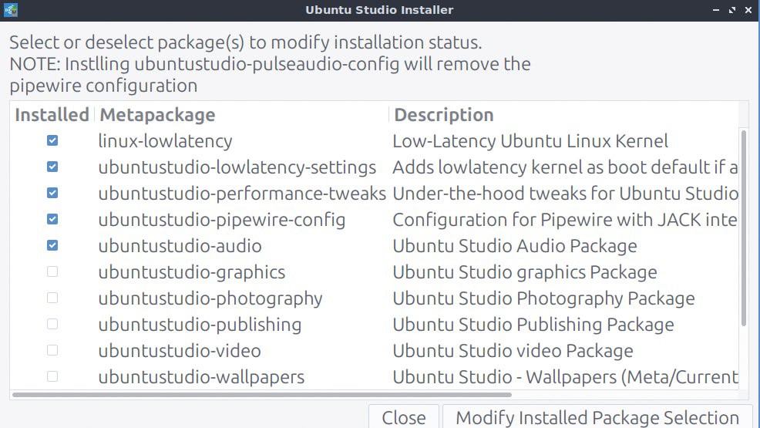Select the ubuntustudio-audio package name
760x428 pixels.
180,246
